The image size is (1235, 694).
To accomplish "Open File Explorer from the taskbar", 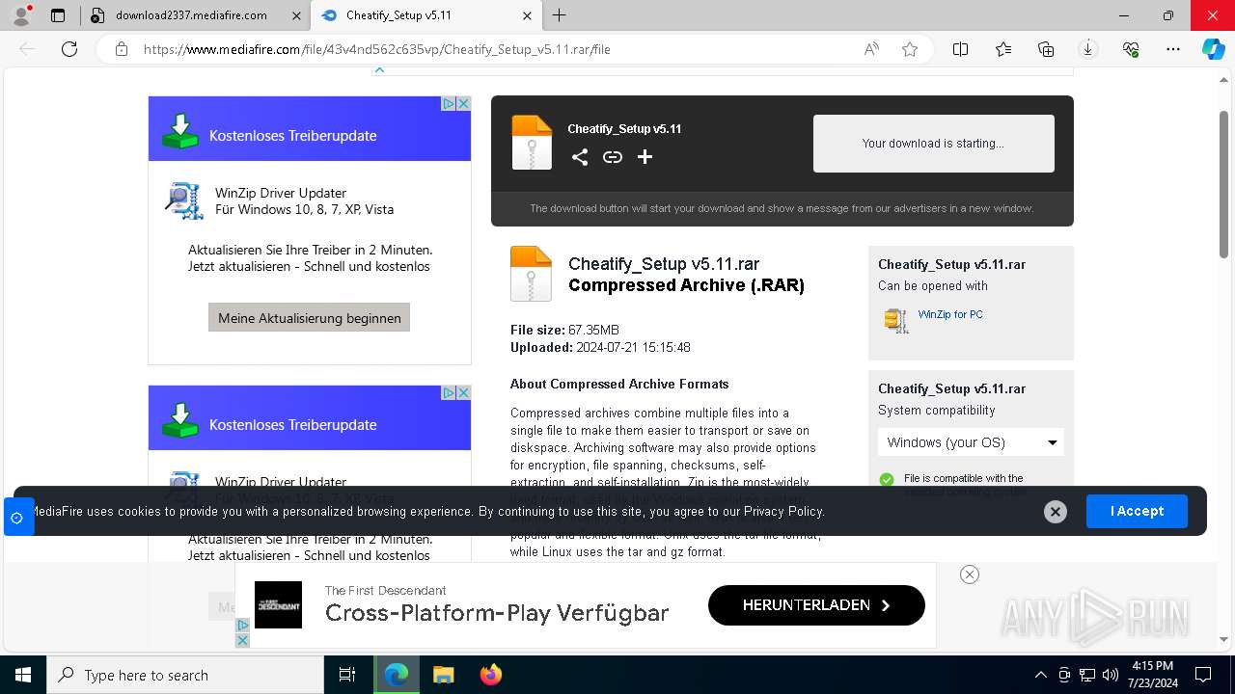I will click(x=443, y=675).
